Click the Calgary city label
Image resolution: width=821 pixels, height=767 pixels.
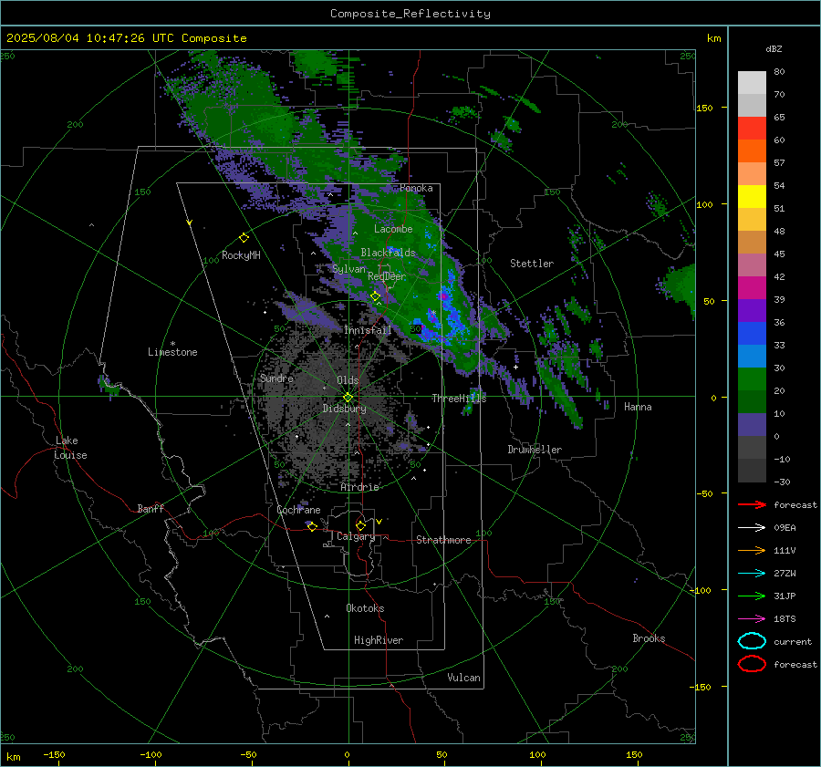click(x=356, y=536)
